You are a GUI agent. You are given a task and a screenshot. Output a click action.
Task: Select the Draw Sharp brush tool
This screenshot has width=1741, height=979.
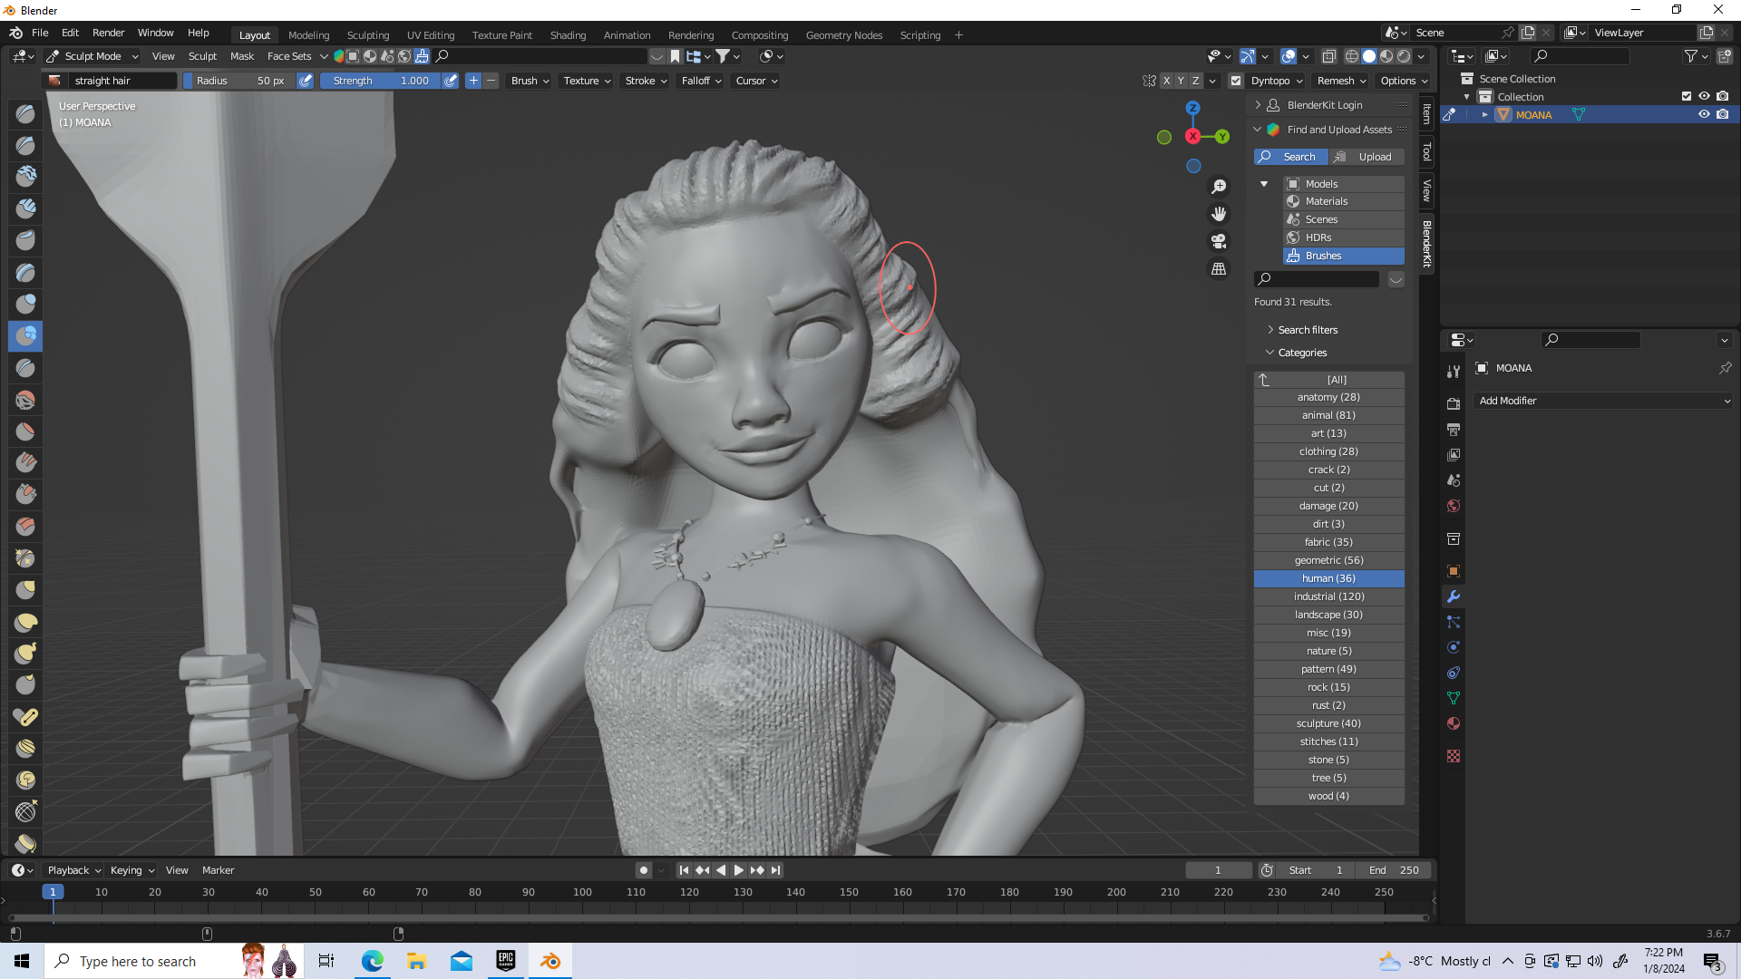(25, 145)
